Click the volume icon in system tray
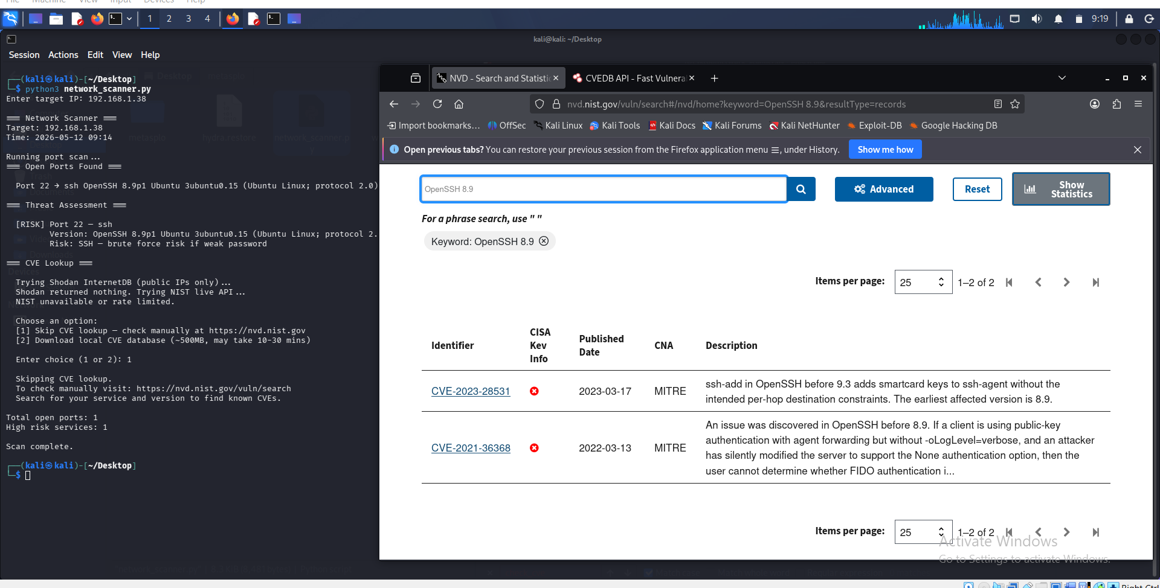This screenshot has height=588, width=1160. pyautogui.click(x=1037, y=19)
